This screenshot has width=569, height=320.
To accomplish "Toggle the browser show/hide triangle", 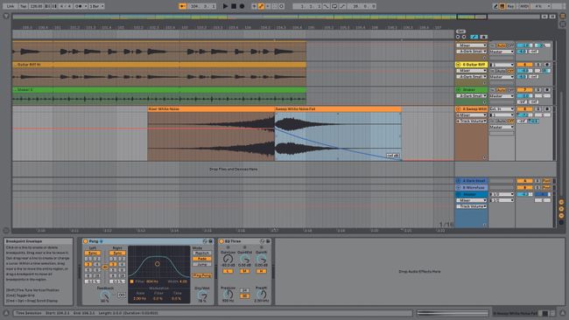I will tap(6, 17).
